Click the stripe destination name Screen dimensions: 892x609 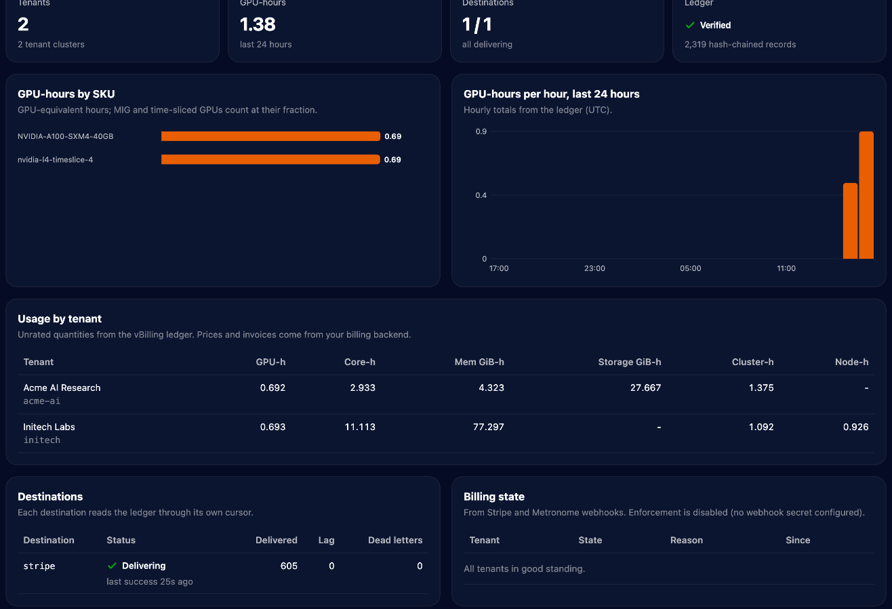coord(39,566)
